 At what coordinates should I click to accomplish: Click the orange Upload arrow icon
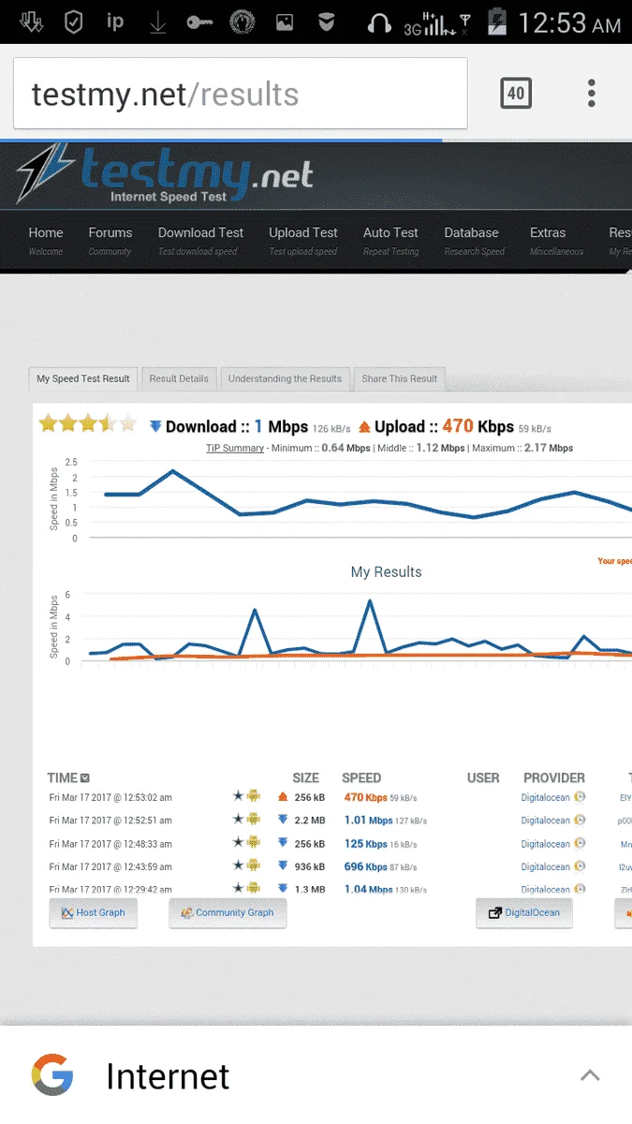pyautogui.click(x=365, y=426)
